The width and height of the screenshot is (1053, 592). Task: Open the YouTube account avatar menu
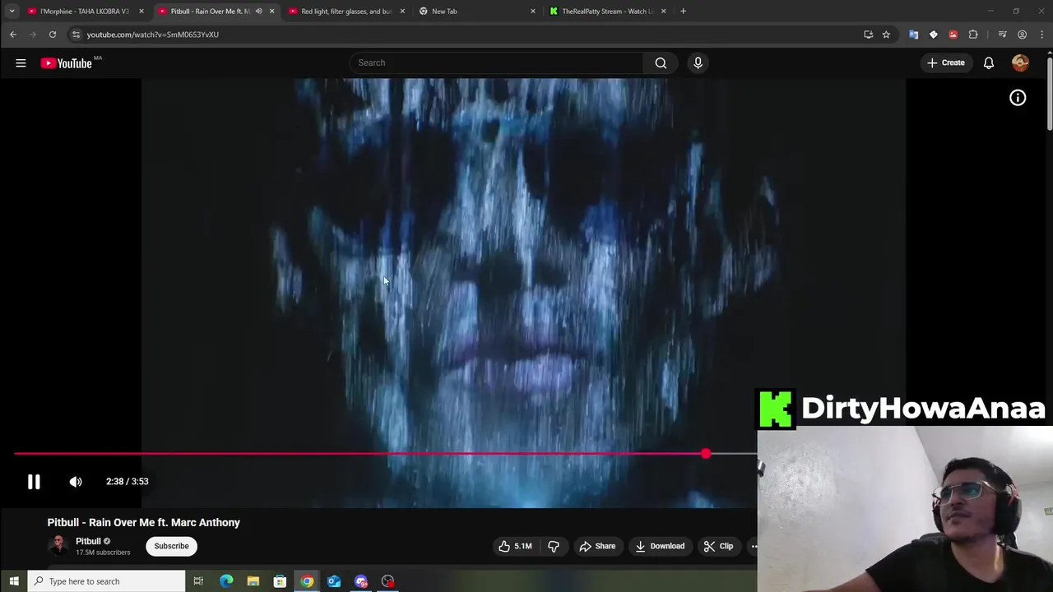1020,62
